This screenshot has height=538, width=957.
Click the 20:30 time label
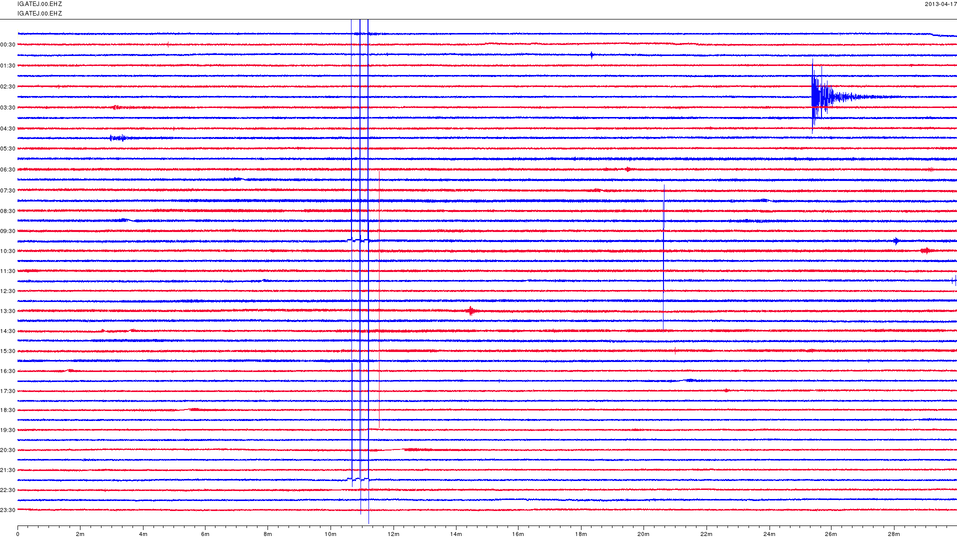coord(8,450)
